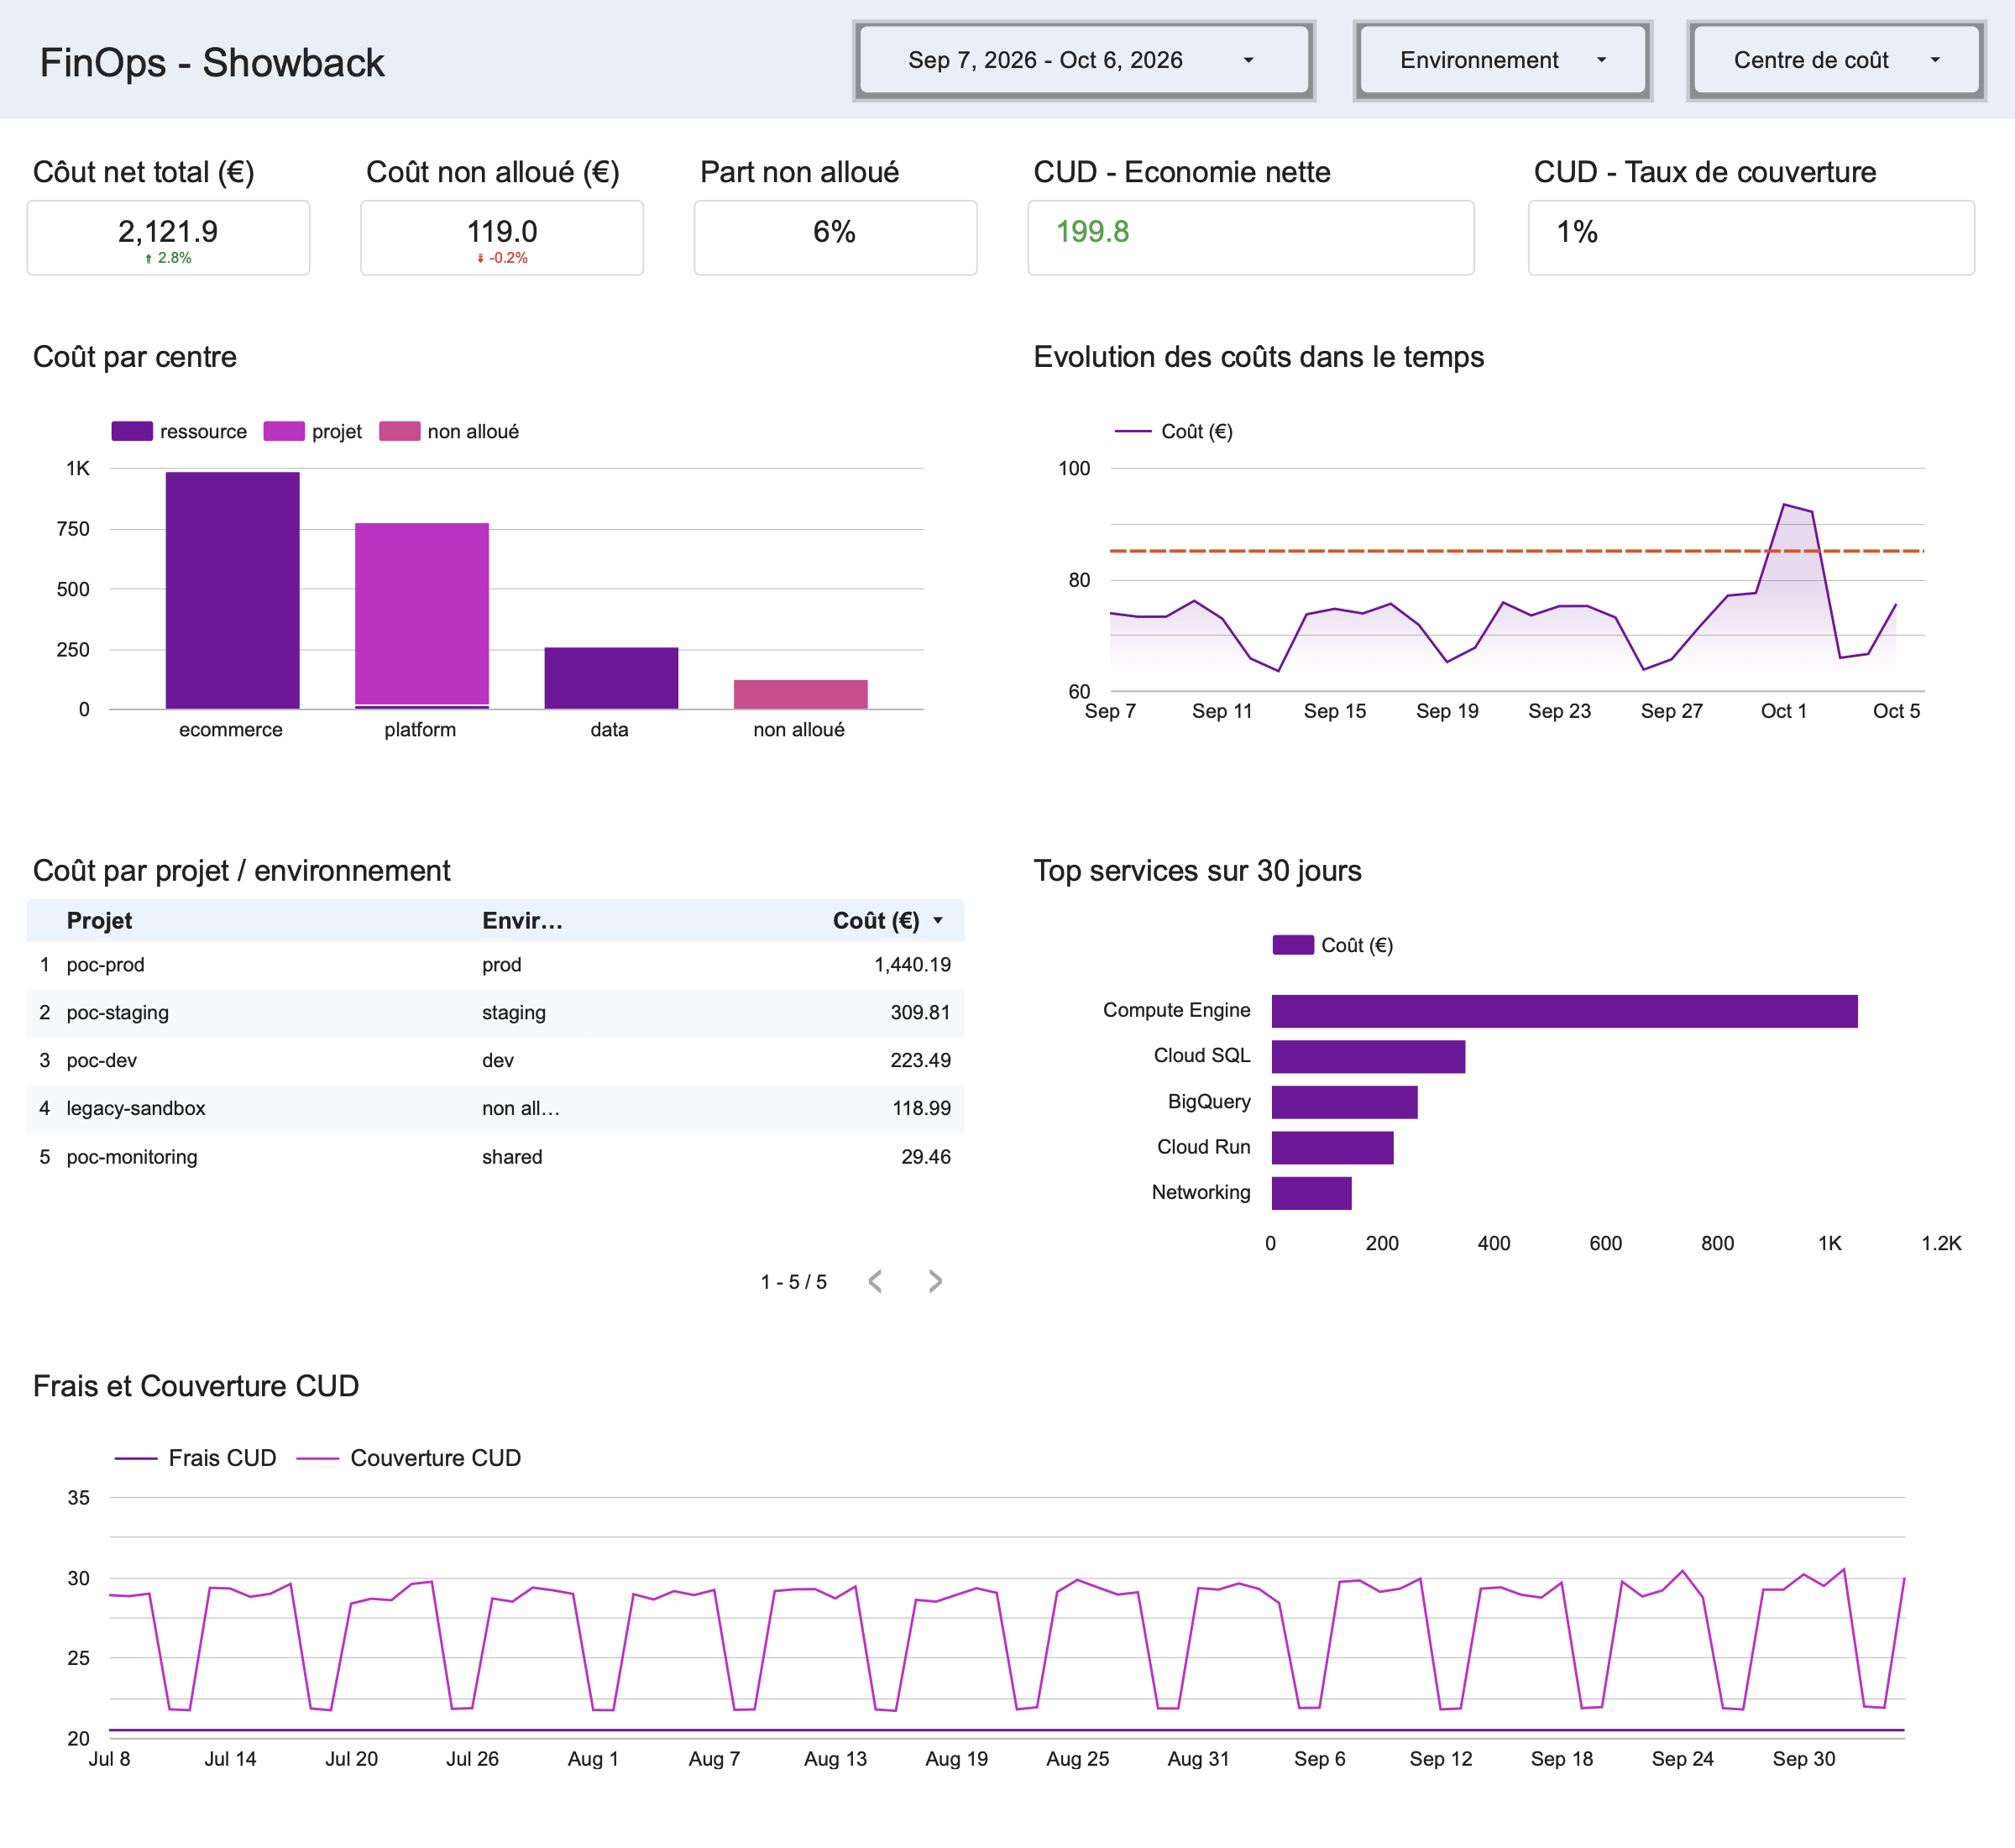Image resolution: width=2015 pixels, height=1848 pixels.
Task: Click the Coût (€) line legend in Evolution chart
Action: tap(1174, 431)
